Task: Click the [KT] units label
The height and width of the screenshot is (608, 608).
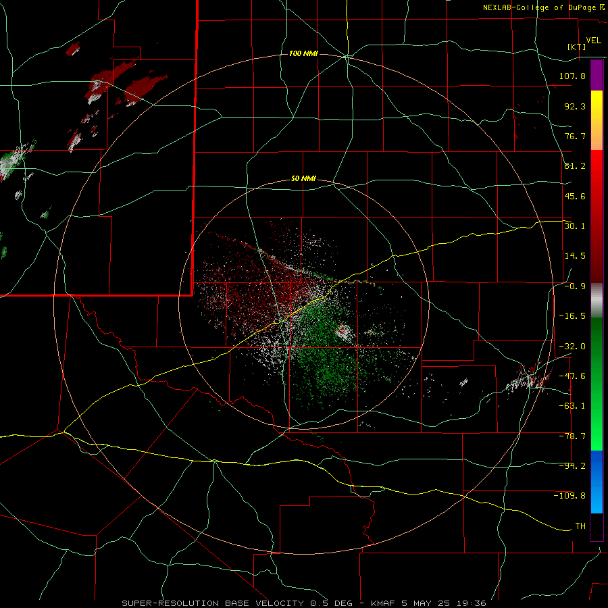Action: pos(577,47)
